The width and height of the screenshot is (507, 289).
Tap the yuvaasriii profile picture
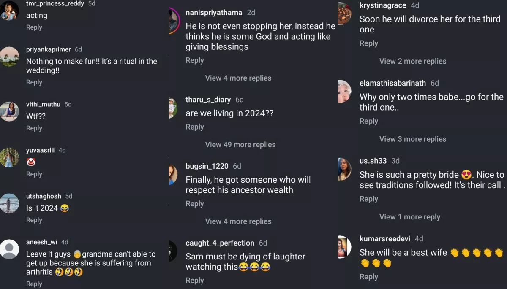point(9,157)
